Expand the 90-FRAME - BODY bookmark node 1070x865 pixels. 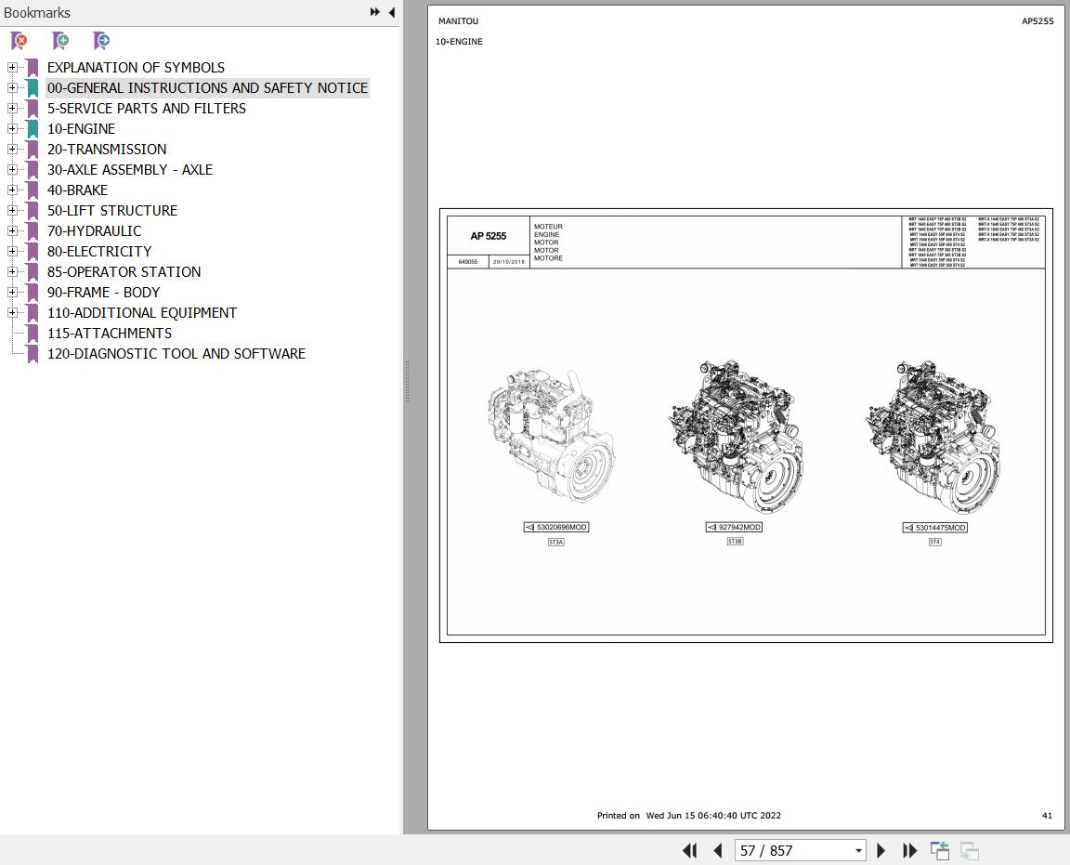coord(11,293)
